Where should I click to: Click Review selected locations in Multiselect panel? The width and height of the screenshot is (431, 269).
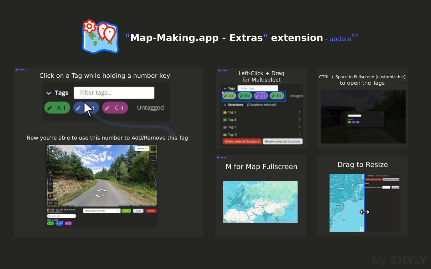[283, 142]
